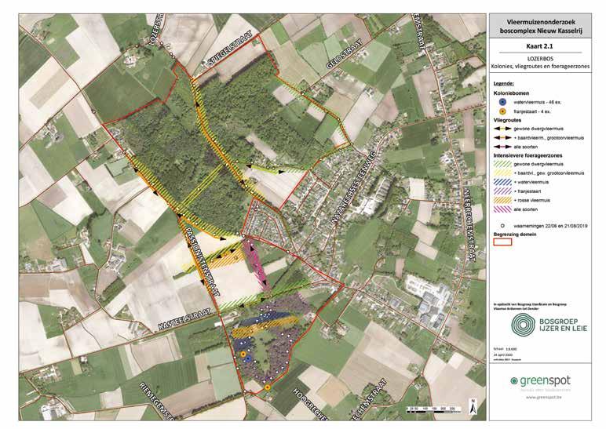Click the orange franjestaart colony symbol in legend
606x429 pixels.
tap(502, 111)
